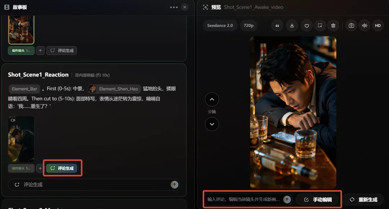389x209 pixels.
Task: Go to next shot with down chevron
Action: 212,124
